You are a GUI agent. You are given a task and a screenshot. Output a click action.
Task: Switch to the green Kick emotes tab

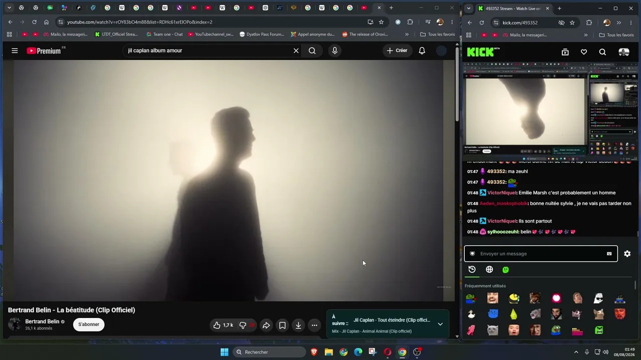(506, 270)
